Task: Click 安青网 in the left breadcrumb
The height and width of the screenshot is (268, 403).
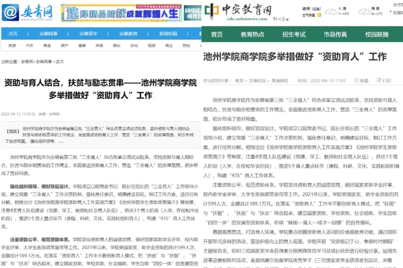Action: pos(27,62)
